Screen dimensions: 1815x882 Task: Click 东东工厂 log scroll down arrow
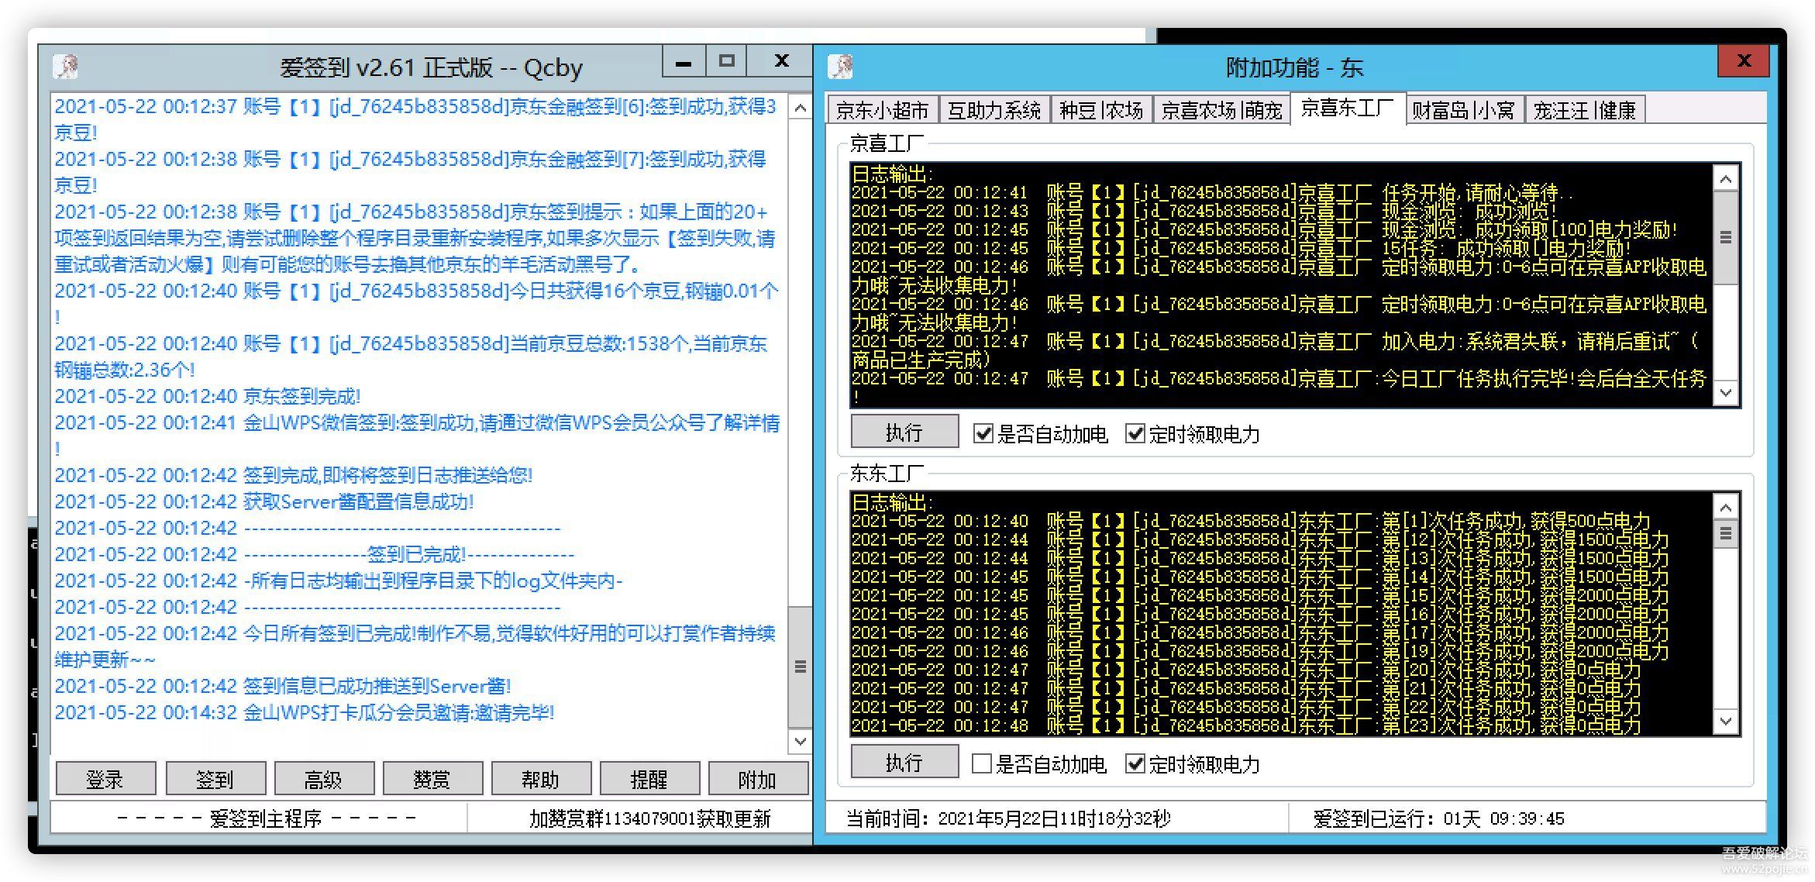click(1726, 721)
